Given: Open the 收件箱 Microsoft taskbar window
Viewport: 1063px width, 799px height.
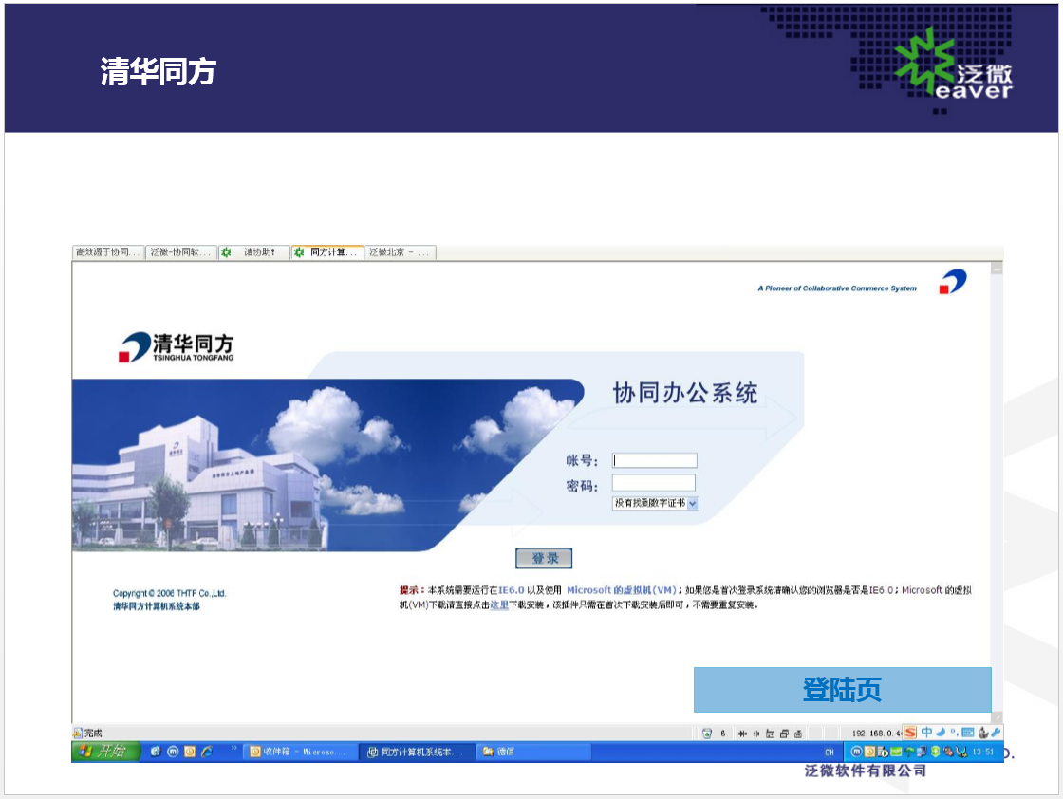Looking at the screenshot, I should [298, 752].
